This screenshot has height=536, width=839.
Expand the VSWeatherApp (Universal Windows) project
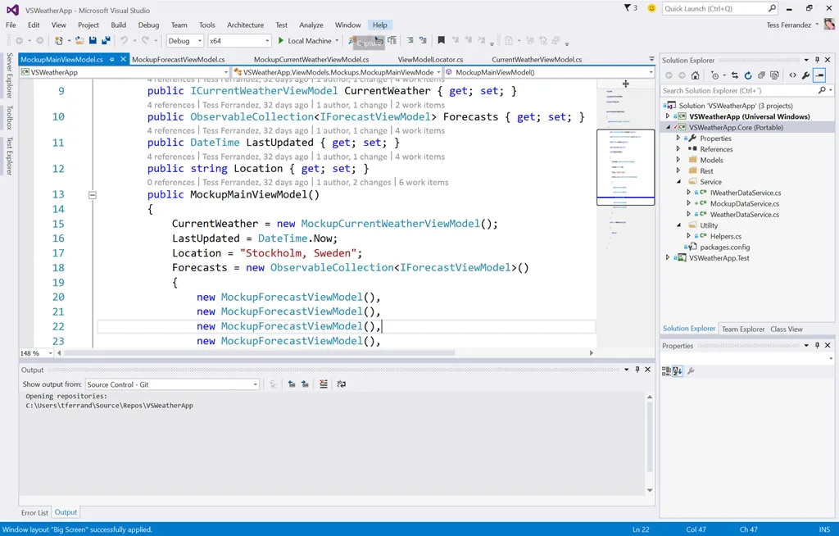[667, 116]
